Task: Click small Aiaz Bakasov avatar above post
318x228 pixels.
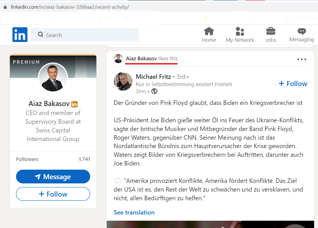Action: tap(118, 59)
